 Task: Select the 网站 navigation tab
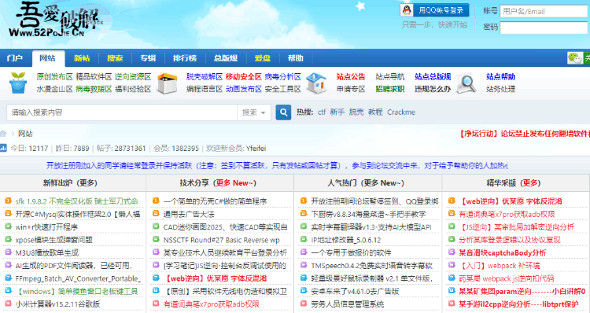[x=47, y=58]
